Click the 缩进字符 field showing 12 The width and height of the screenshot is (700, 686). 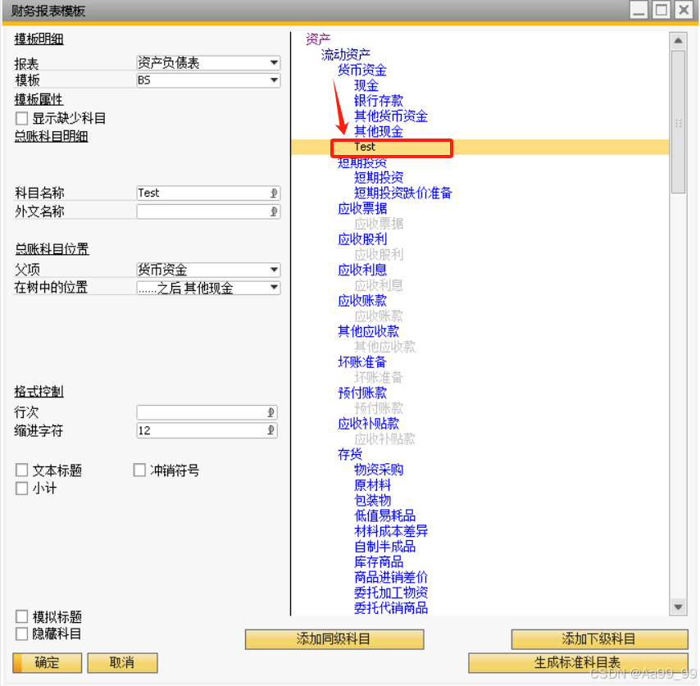207,430
